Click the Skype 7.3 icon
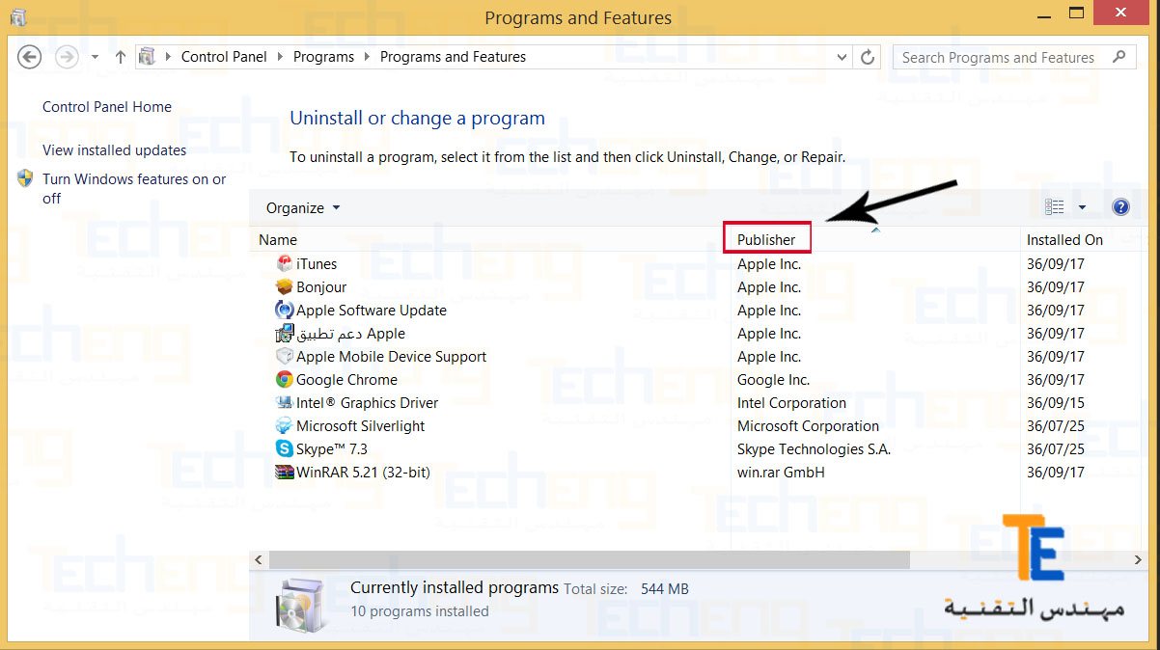1160x650 pixels. click(x=284, y=448)
